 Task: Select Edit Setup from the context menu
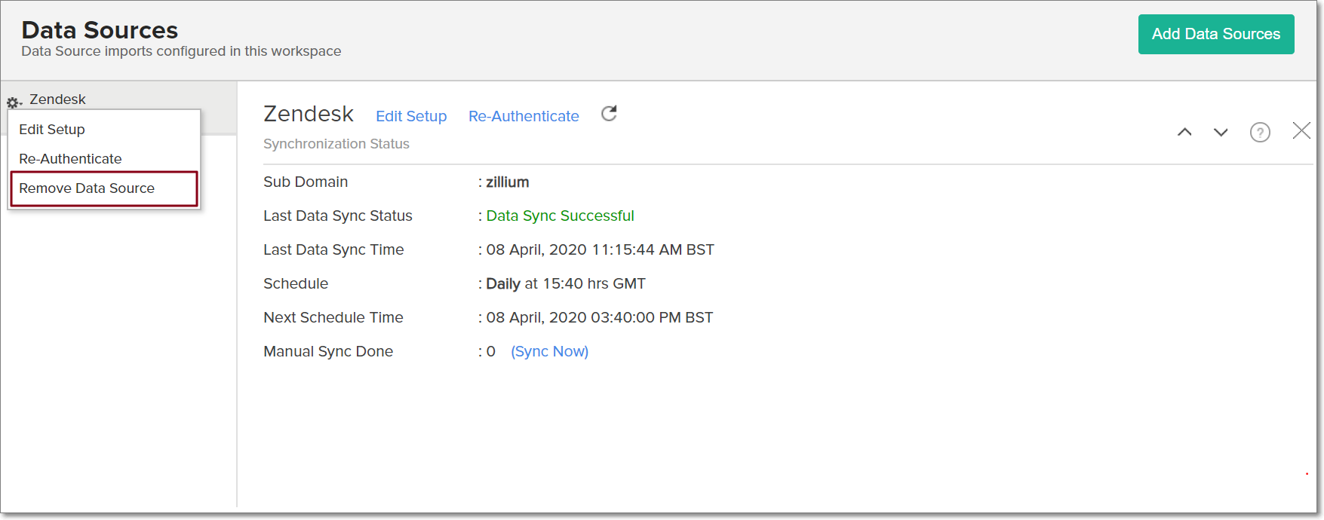pos(52,130)
